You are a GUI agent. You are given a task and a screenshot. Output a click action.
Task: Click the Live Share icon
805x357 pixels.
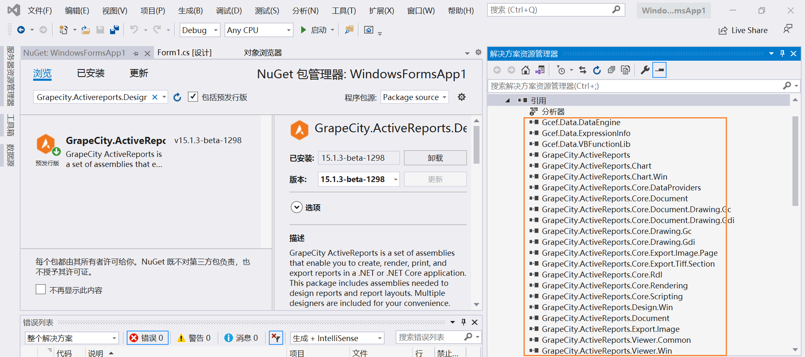723,30
